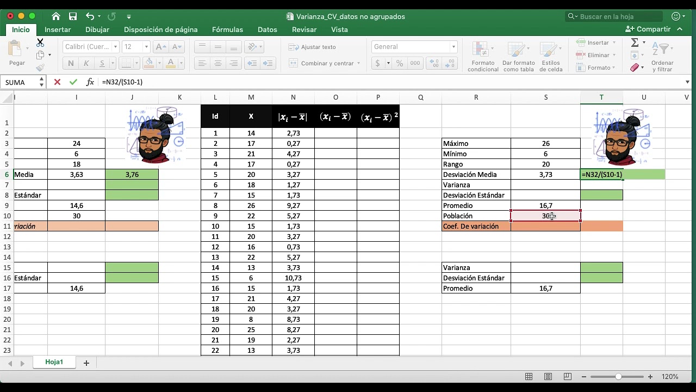The height and width of the screenshot is (392, 696).
Task: Click Ordenar y filtrar
Action: 662,57
